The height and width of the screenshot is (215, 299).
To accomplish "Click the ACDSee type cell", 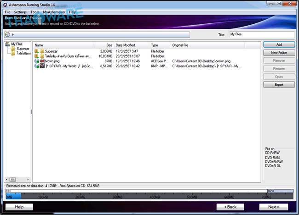I will [160, 61].
